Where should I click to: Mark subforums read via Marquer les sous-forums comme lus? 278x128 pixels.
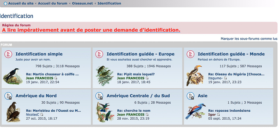(x=249, y=39)
